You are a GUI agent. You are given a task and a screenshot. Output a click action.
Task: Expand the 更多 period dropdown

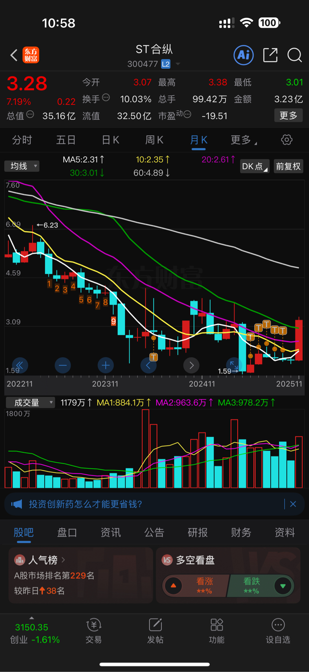click(243, 140)
